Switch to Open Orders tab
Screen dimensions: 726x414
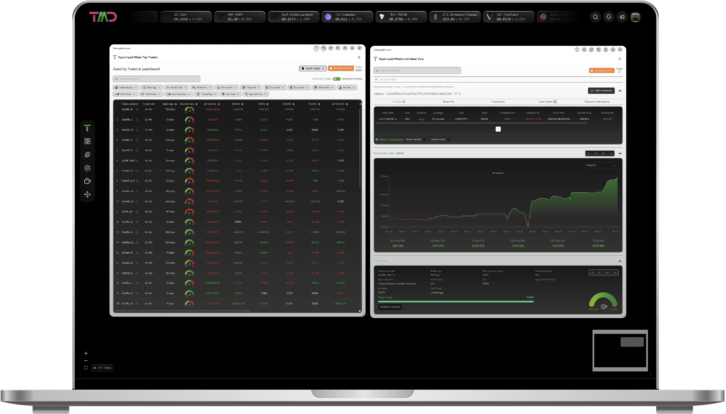(x=547, y=102)
